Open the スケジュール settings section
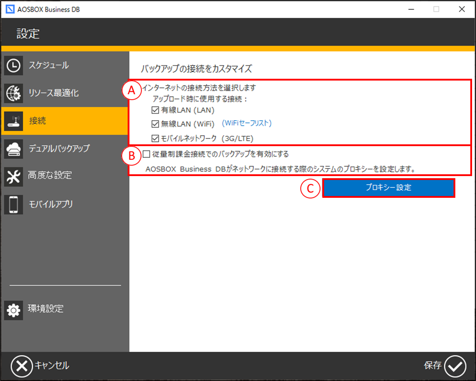This screenshot has width=476, height=381. (49, 65)
